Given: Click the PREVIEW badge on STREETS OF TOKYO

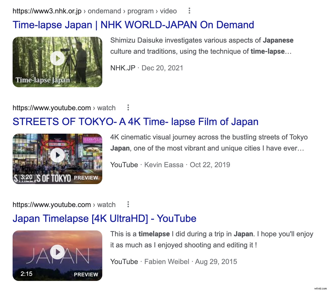Looking at the screenshot, I should coord(86,178).
